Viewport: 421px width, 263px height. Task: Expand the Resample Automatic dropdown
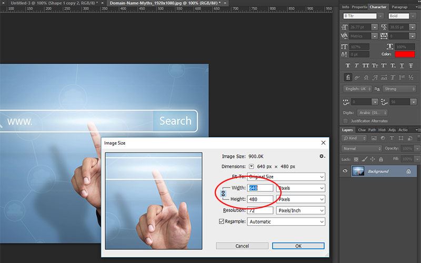click(286, 221)
